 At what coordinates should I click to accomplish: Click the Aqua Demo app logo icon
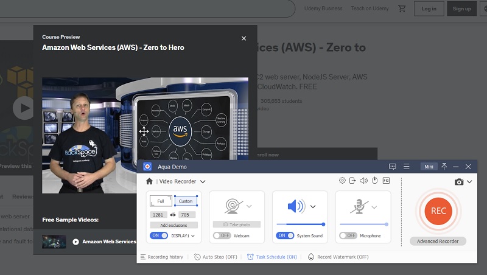(147, 167)
